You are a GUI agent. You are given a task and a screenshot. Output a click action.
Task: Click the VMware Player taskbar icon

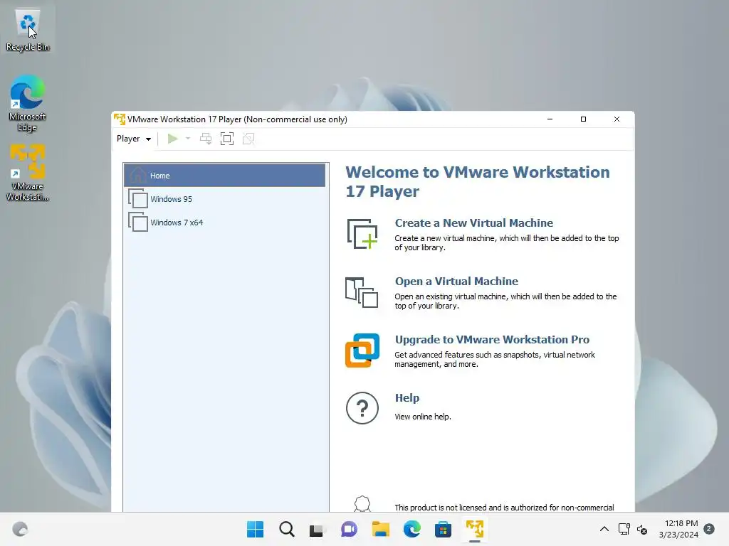[x=475, y=529]
